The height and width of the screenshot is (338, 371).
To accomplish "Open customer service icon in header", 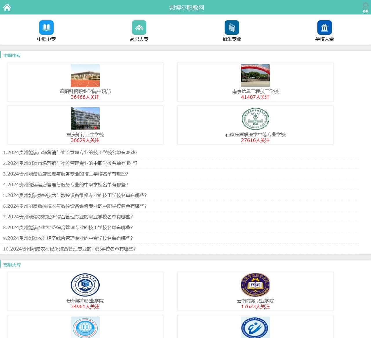I will click(x=365, y=7).
